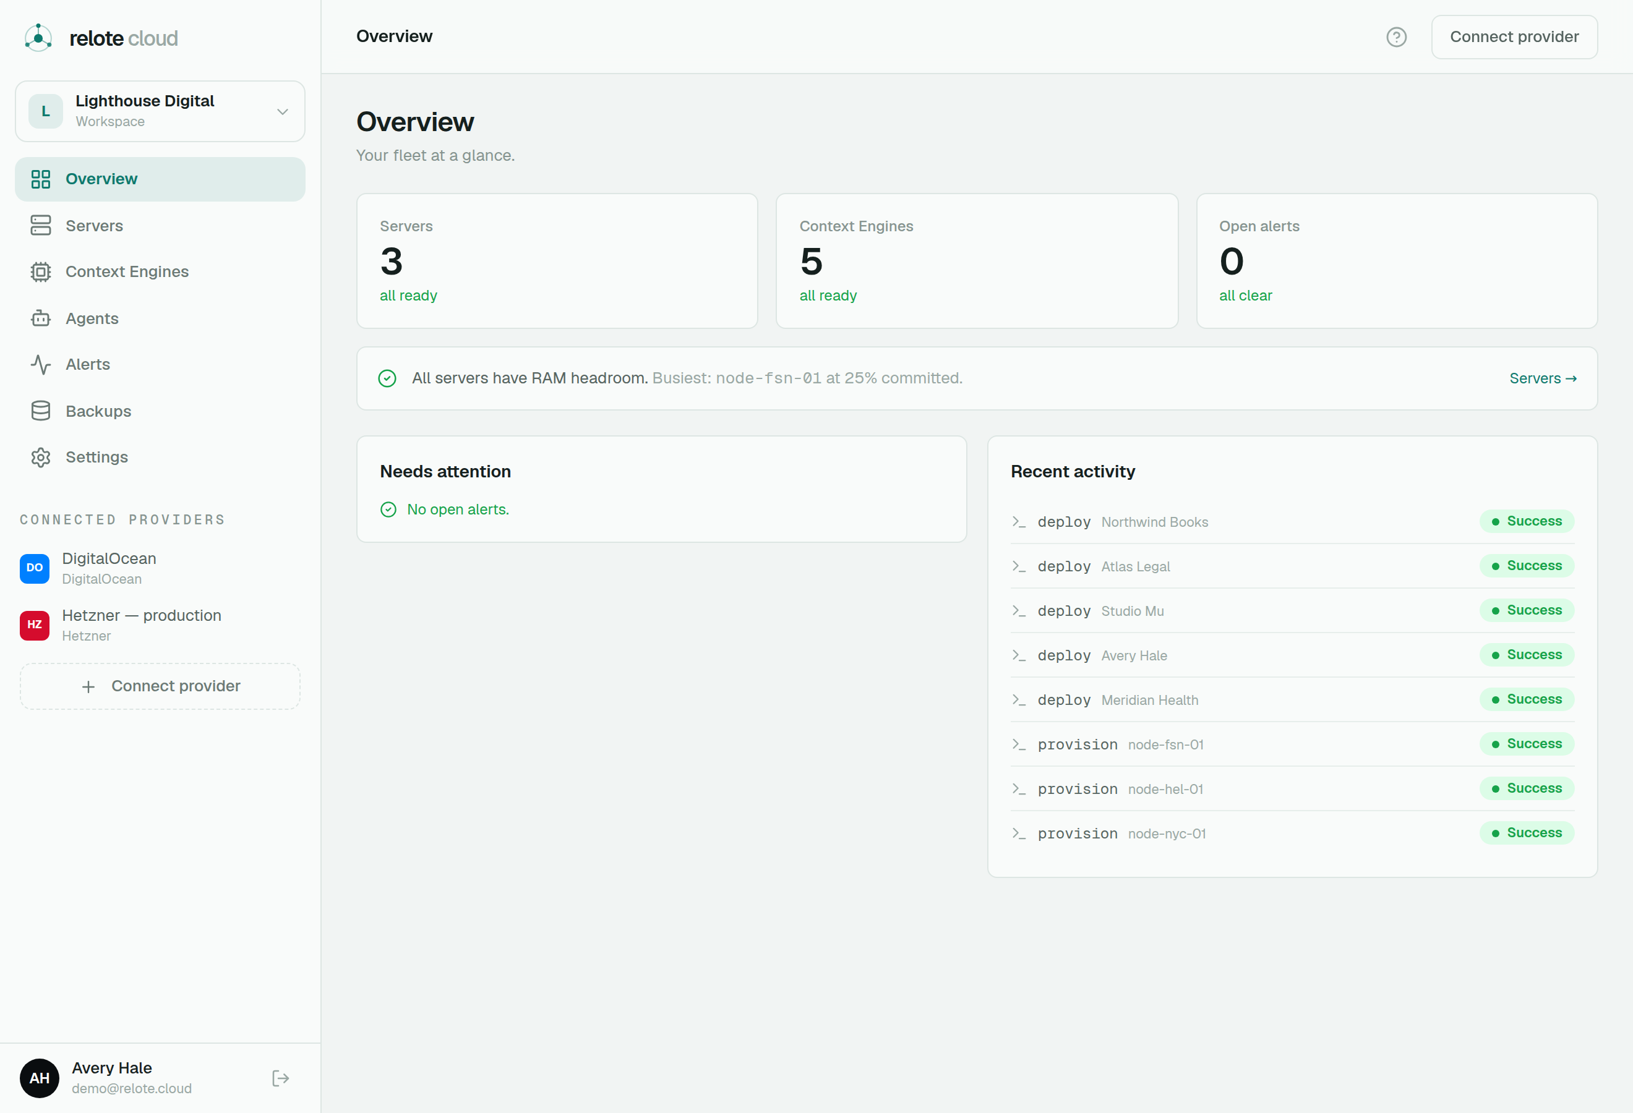Click the Backups database icon
The image size is (1633, 1113).
coord(41,411)
